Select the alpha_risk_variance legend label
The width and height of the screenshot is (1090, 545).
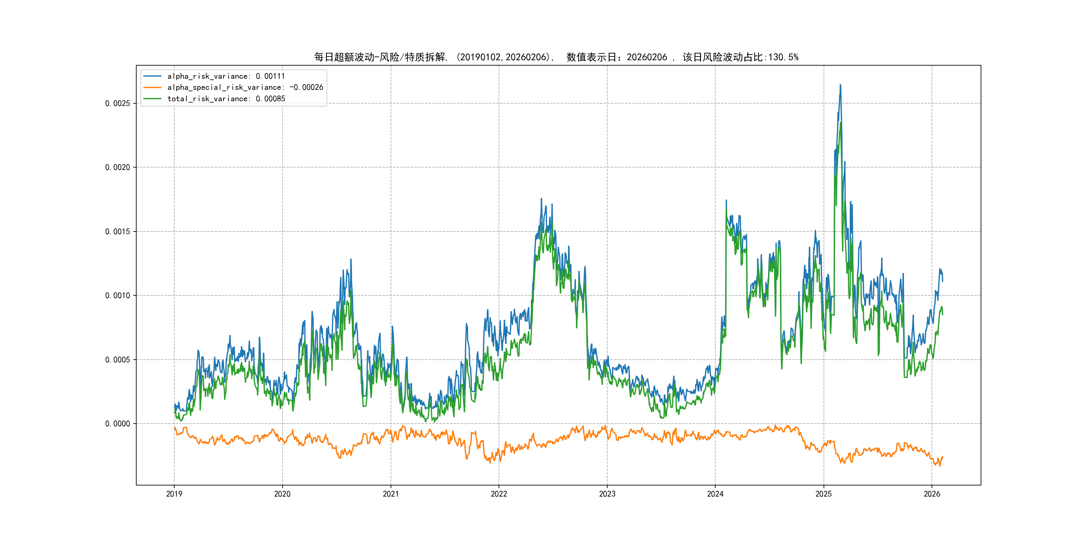coord(226,76)
